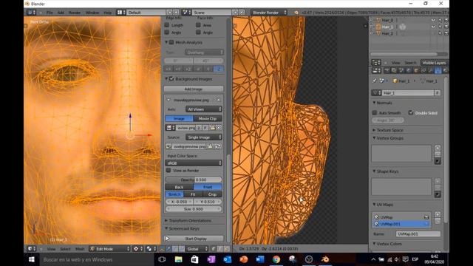This screenshot has height=266, width=473.
Task: Toggle the Background Images checkbox
Action: (x=171, y=79)
